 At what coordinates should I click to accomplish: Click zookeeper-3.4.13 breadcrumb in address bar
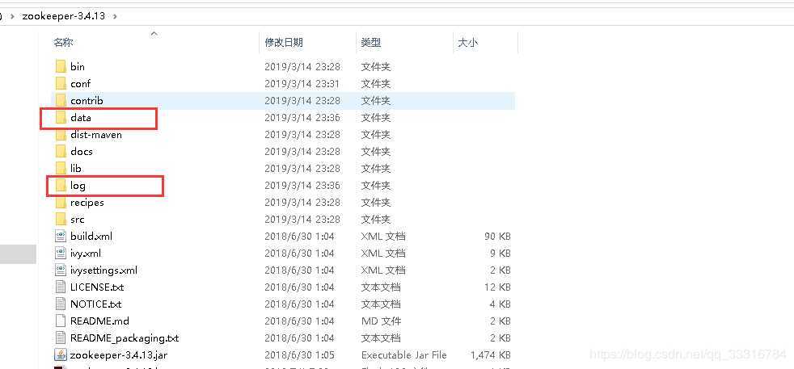coord(63,15)
